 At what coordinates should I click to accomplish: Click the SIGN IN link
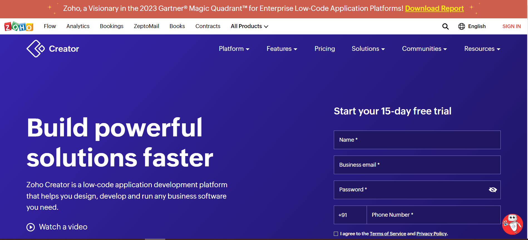511,26
